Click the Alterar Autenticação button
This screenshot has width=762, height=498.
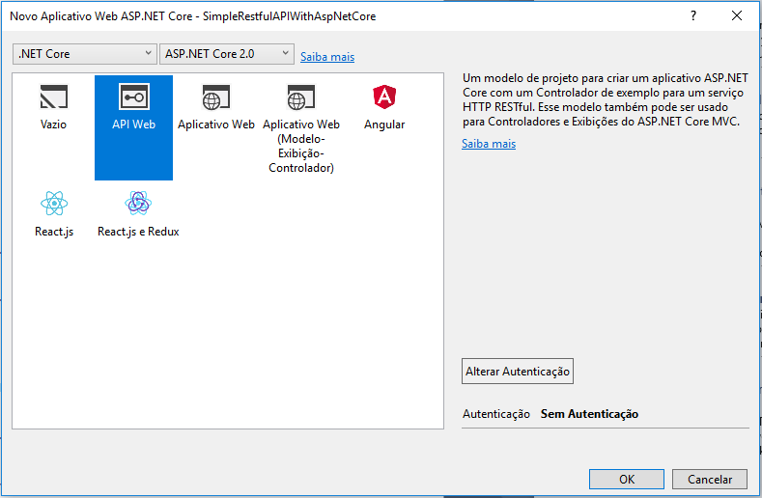pos(518,372)
